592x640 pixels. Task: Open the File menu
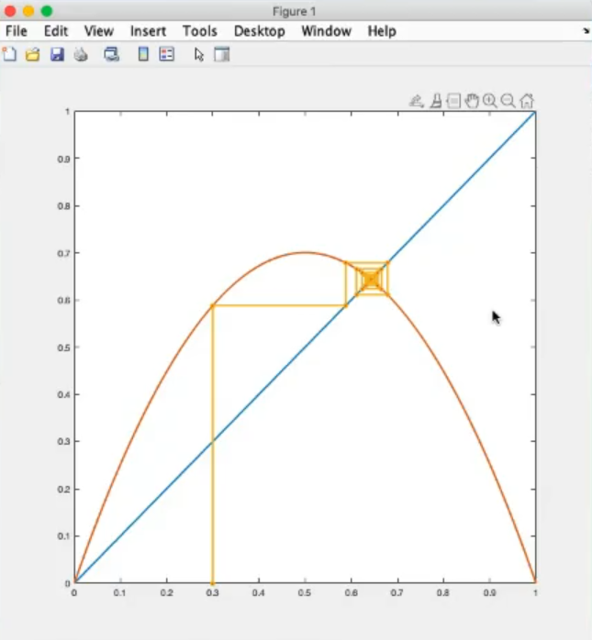pos(17,31)
